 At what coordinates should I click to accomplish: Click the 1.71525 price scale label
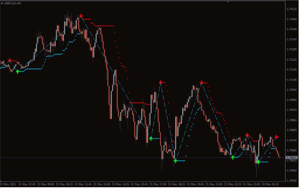pyautogui.click(x=292, y=9)
